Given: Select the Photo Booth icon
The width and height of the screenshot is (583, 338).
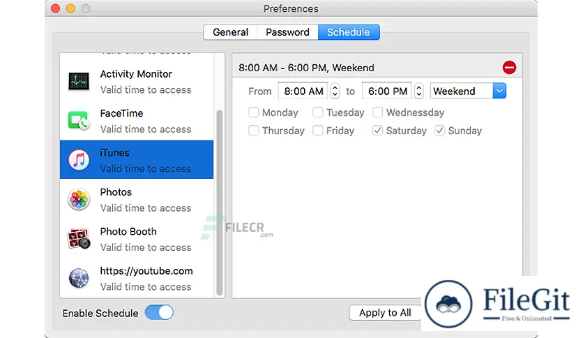Looking at the screenshot, I should [79, 239].
